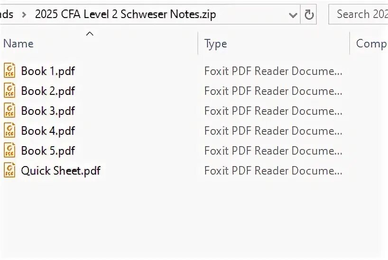This screenshot has width=388, height=260.
Task: Refresh the current folder view
Action: click(309, 15)
